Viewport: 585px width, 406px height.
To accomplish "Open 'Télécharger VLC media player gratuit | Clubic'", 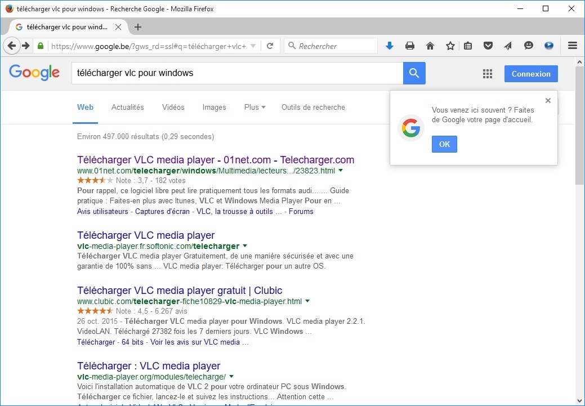I will [x=180, y=291].
